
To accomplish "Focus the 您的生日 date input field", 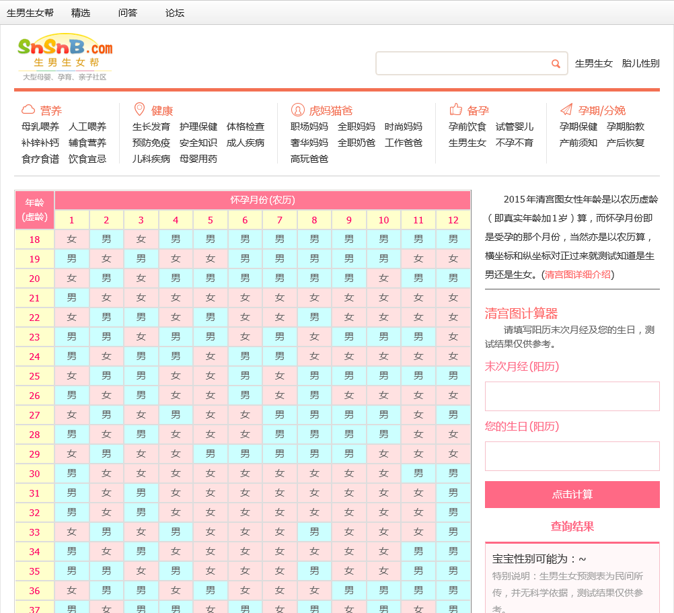I will pyautogui.click(x=572, y=456).
